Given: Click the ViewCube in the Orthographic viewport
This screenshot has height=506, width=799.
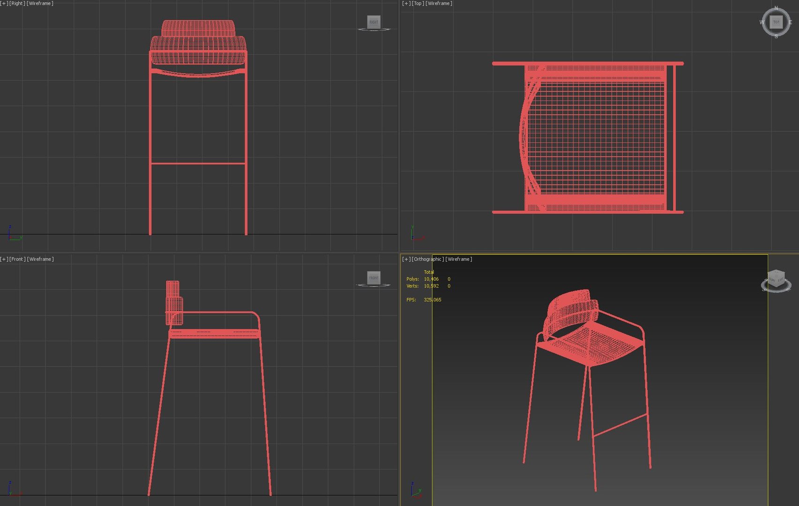Looking at the screenshot, I should 776,279.
